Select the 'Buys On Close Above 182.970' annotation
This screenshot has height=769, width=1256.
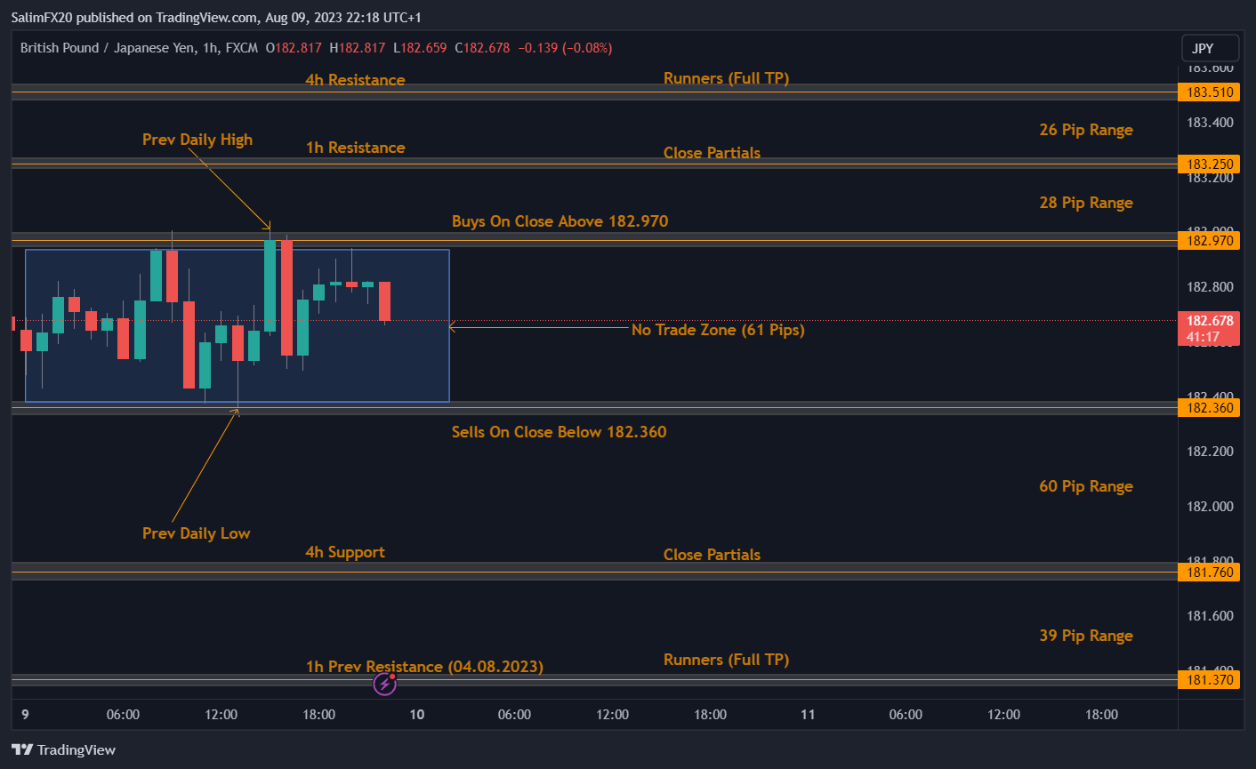click(560, 220)
